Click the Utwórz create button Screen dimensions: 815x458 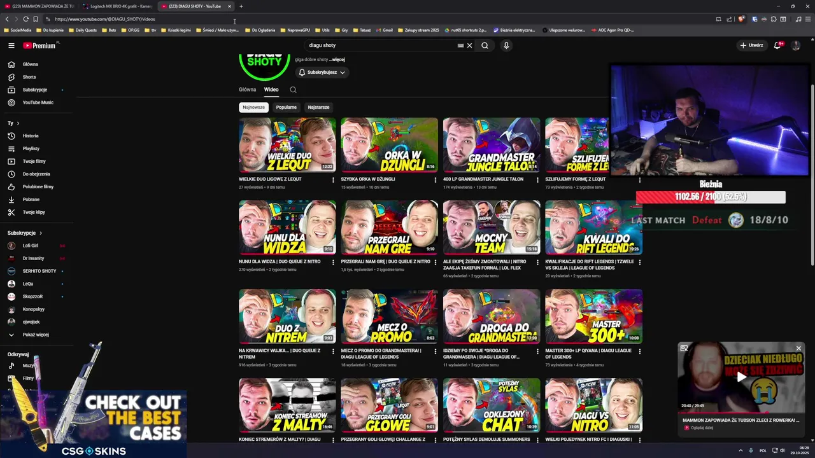[751, 45]
